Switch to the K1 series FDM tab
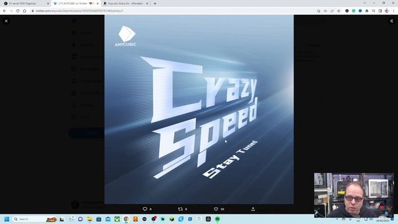The height and width of the screenshot is (224, 398). [x=27, y=4]
